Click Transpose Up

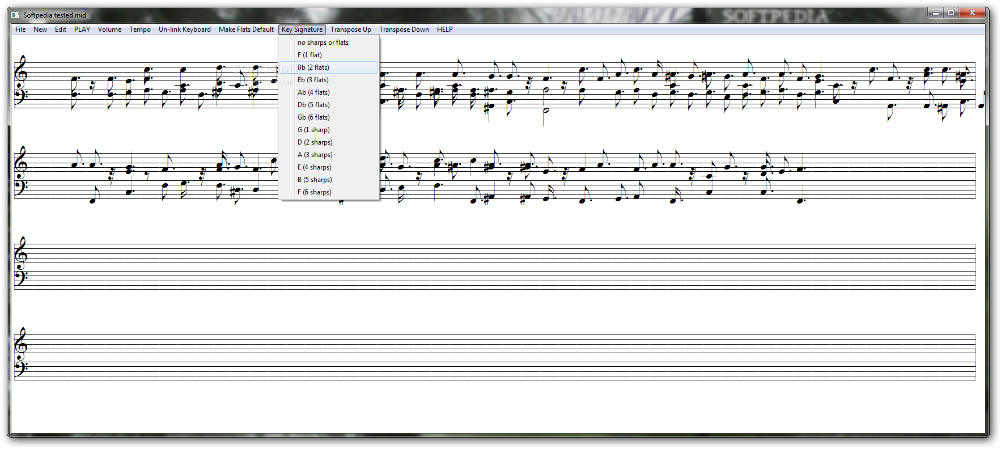(351, 29)
